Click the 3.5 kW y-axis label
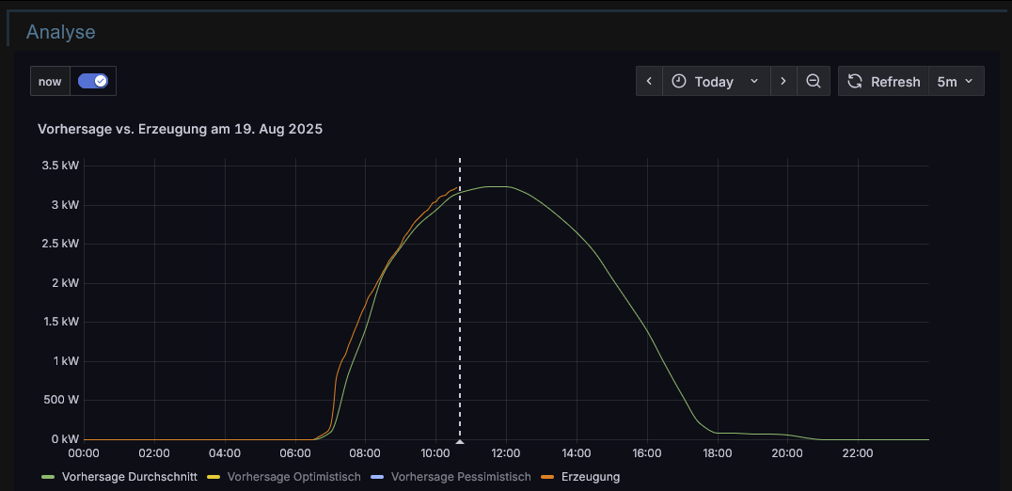This screenshot has height=491, width=1012. [x=59, y=166]
